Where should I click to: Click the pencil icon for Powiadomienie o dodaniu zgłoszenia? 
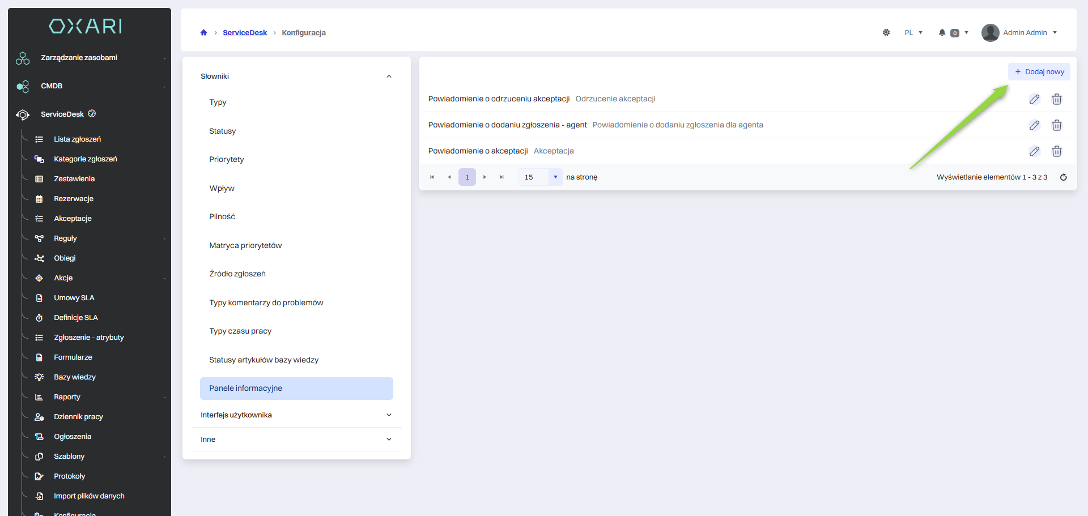coord(1034,125)
